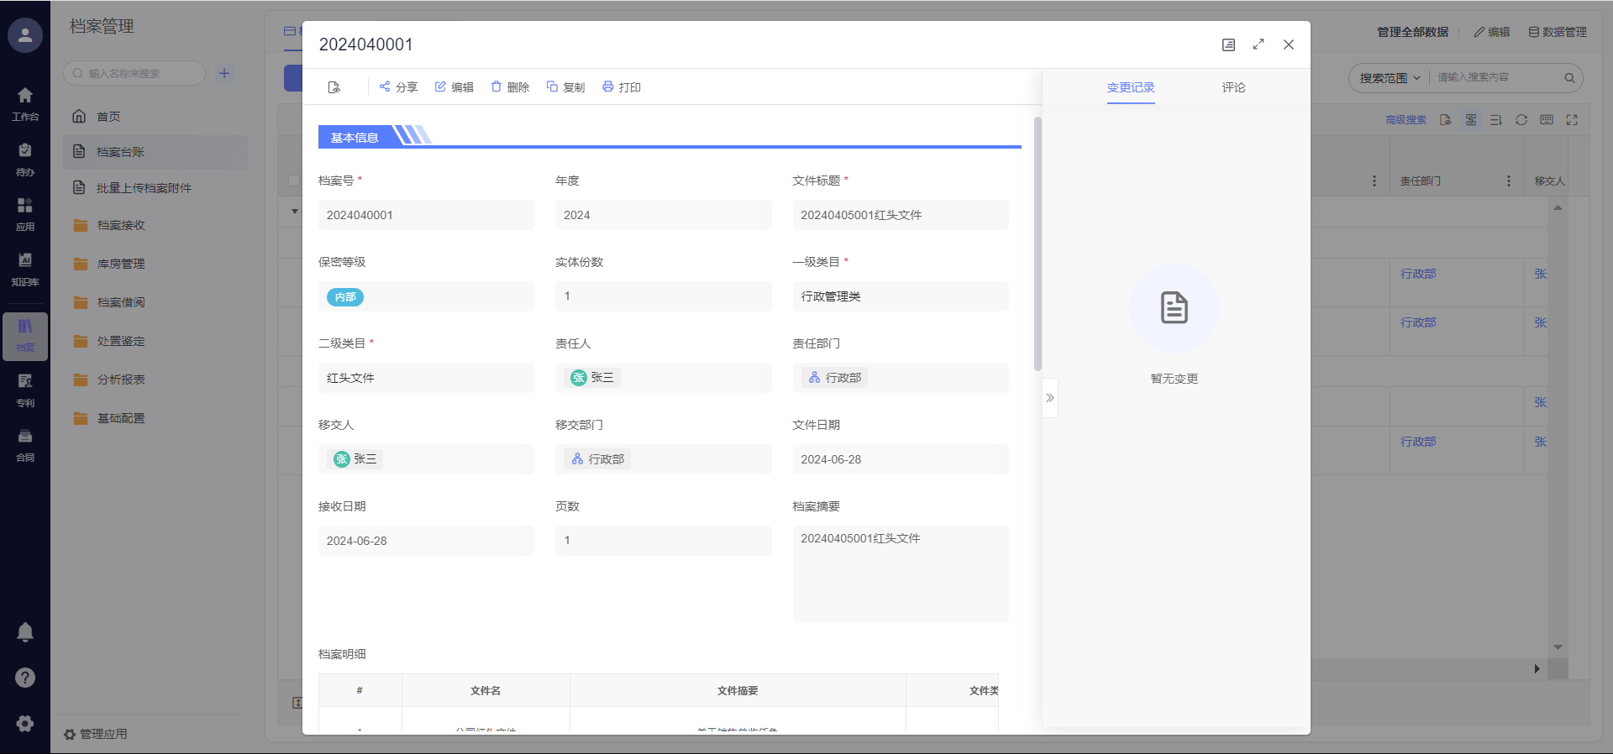Select the change records tab
The width and height of the screenshot is (1613, 754).
coord(1130,87)
